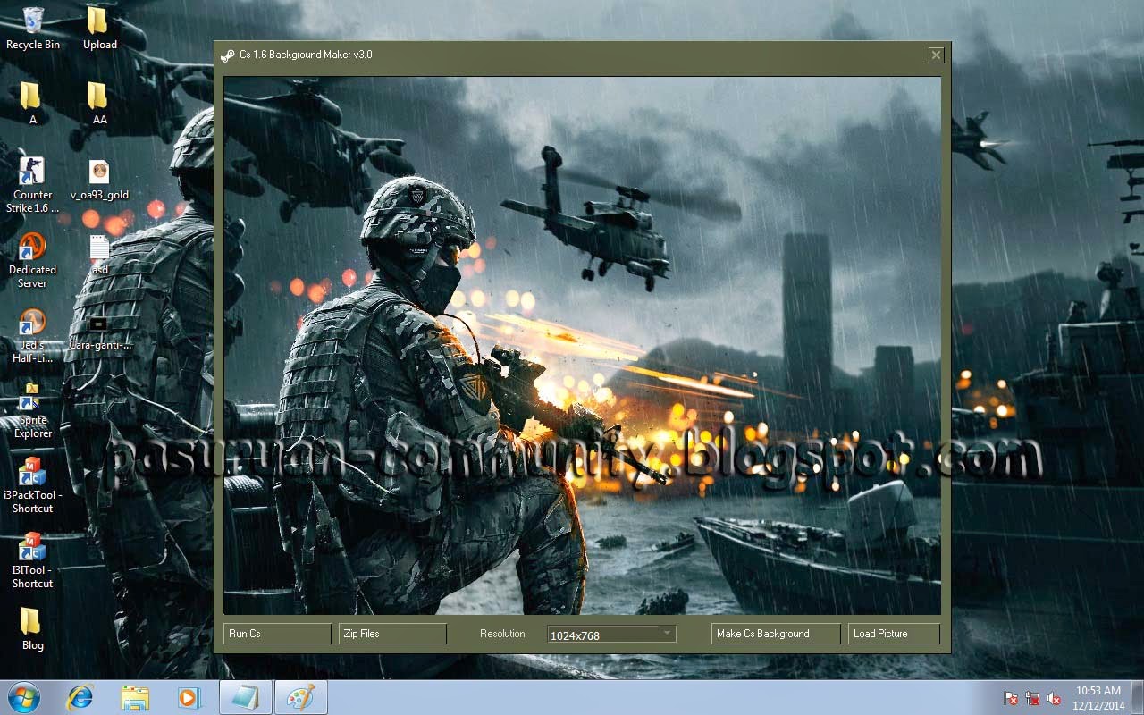Launch Internet Explorer from taskbar
The height and width of the screenshot is (715, 1144).
tap(80, 697)
